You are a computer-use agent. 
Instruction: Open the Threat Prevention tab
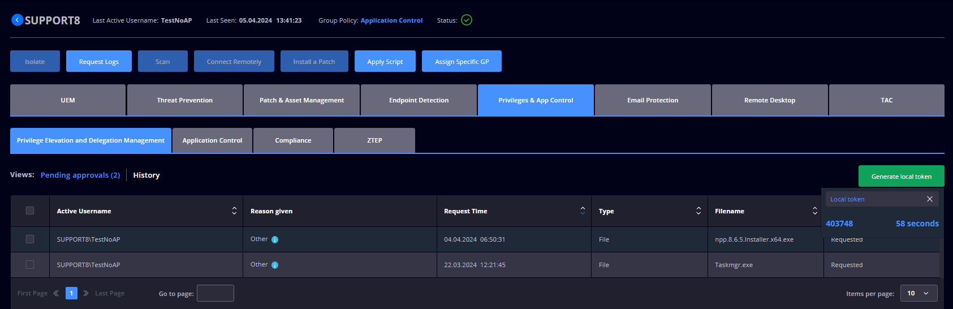click(185, 100)
